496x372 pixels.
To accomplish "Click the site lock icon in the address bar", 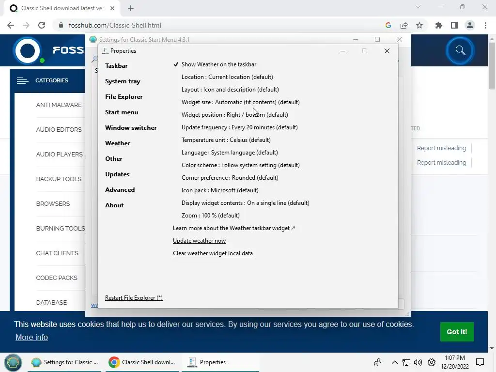I will [x=61, y=25].
